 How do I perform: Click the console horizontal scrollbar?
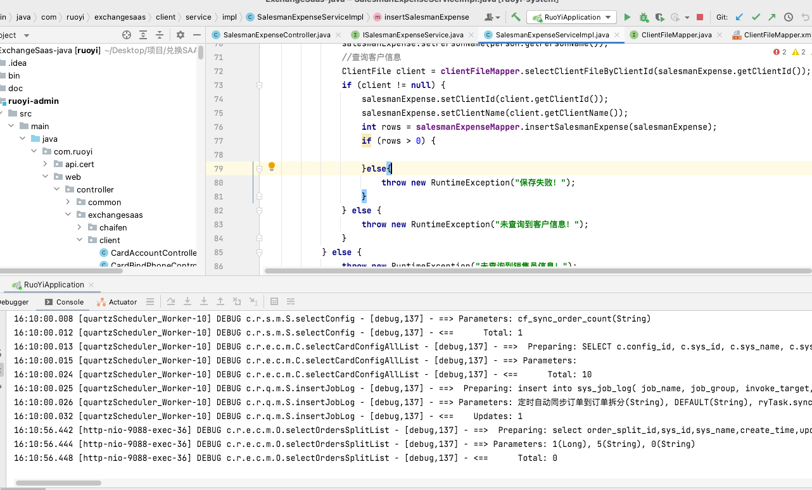coord(58,483)
